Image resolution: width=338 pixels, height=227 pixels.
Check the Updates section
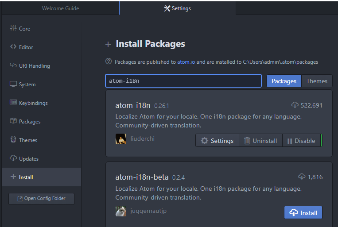[x=41, y=158]
